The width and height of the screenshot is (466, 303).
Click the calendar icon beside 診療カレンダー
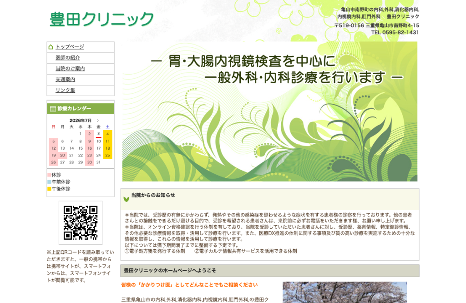pyautogui.click(x=53, y=109)
